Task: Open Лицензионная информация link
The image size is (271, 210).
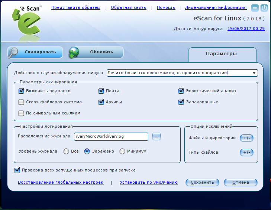Action: [216, 7]
